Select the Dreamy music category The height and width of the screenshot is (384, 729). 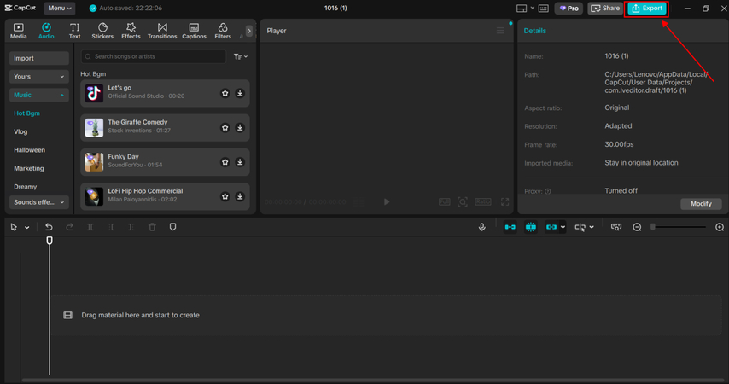click(25, 186)
